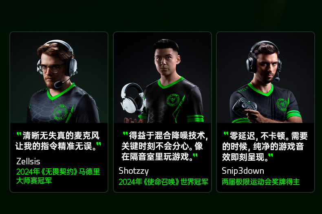
Task: Click the green 两届极限运动会奖牌得主 text
Action: pos(261,182)
